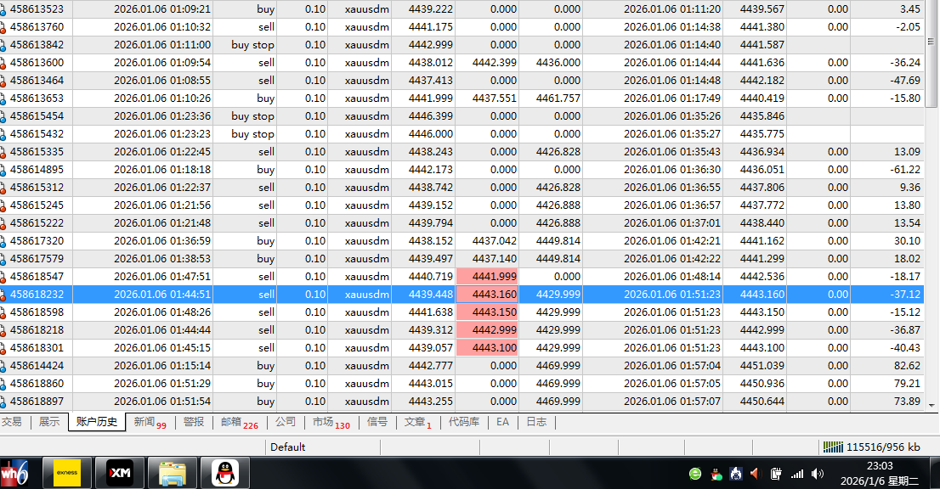Open Windows File Explorer from the taskbar
Viewport: 940px width, 489px height.
(x=172, y=473)
